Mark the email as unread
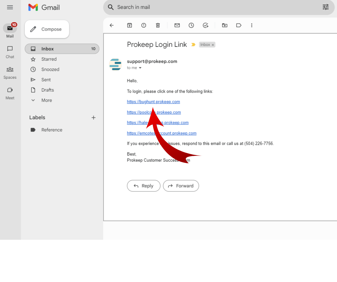Viewport: 337px width, 282px height. [177, 25]
